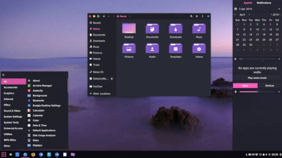The height and width of the screenshot is (158, 282).
Task: Open the application menu grid icon in the panel
Action: click(4, 154)
